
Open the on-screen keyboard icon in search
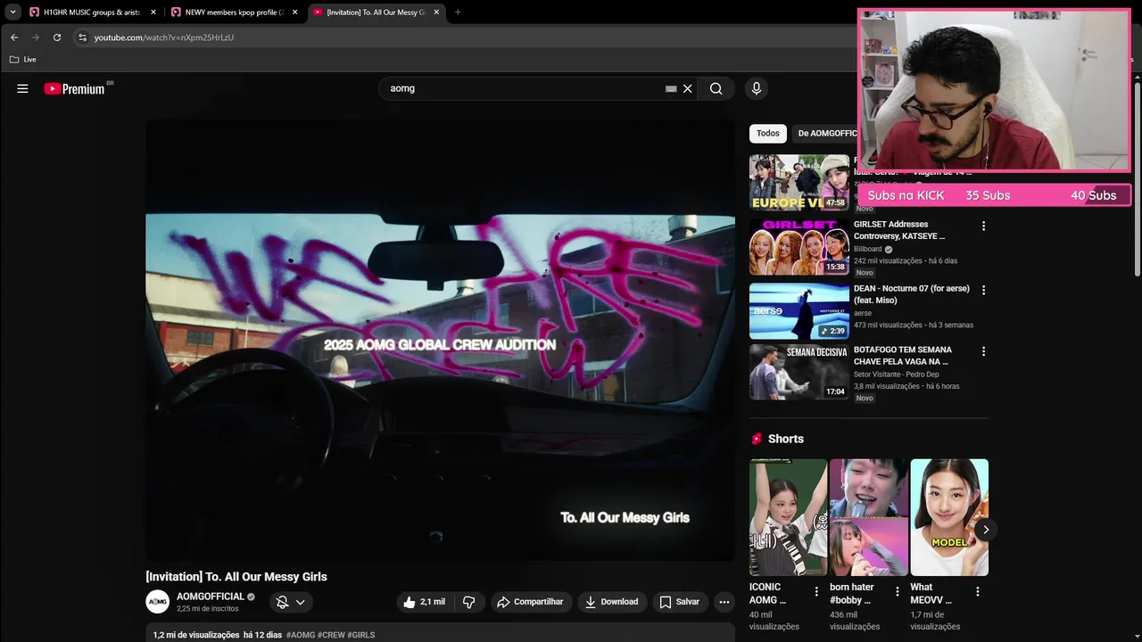(x=671, y=88)
